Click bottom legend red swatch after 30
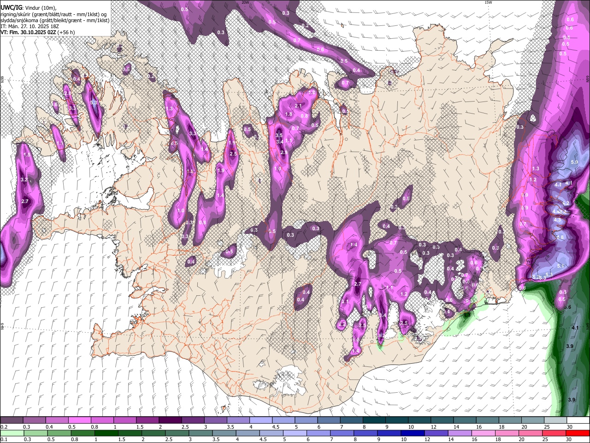This screenshot has width=590, height=443. point(578,433)
